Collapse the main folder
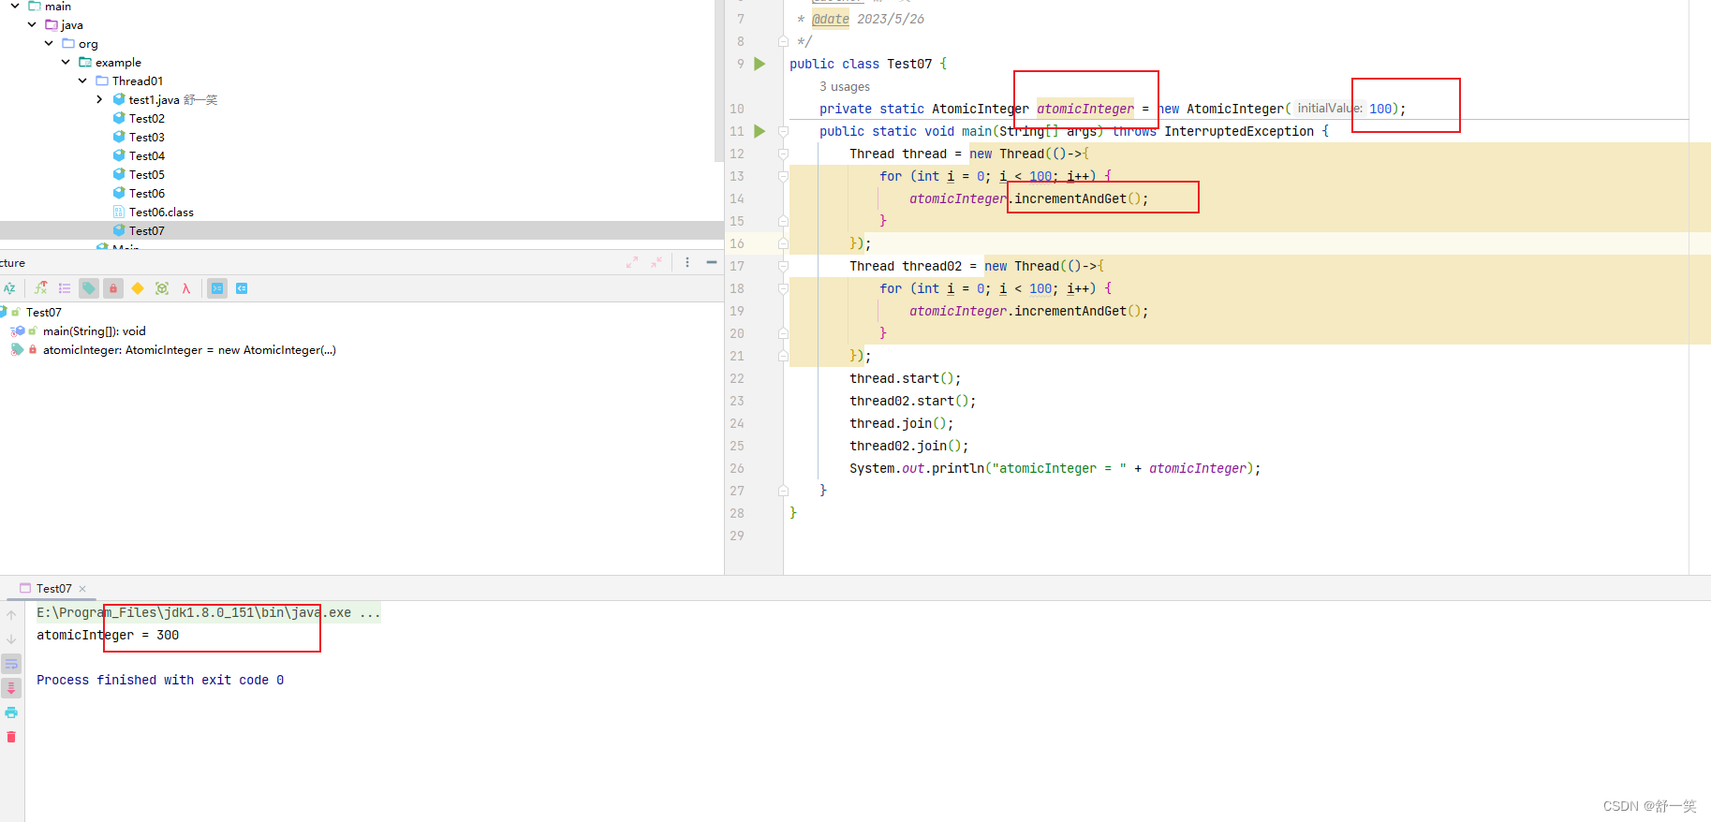 coord(15,6)
